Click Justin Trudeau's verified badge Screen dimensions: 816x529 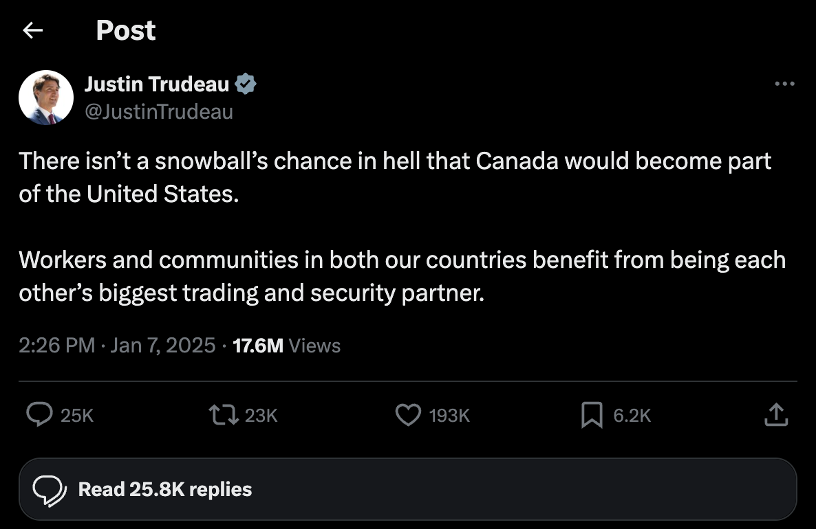click(246, 83)
